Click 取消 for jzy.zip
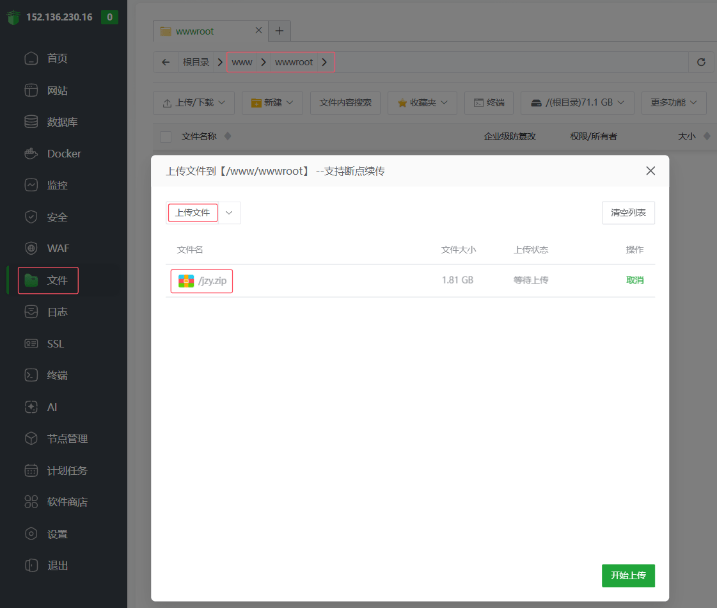The height and width of the screenshot is (608, 717). click(634, 280)
